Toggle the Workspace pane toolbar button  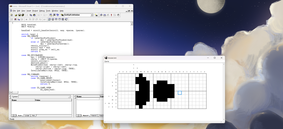51,15
